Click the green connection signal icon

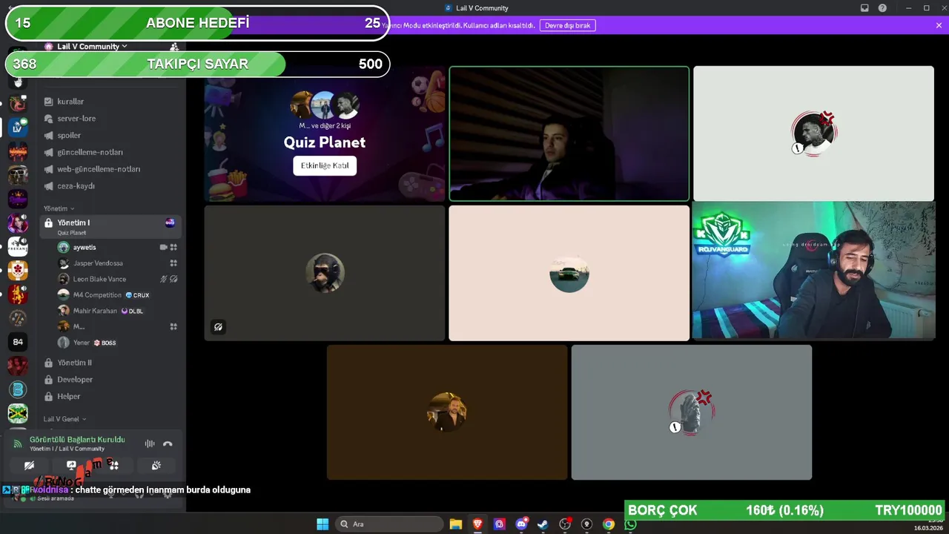pyautogui.click(x=18, y=444)
